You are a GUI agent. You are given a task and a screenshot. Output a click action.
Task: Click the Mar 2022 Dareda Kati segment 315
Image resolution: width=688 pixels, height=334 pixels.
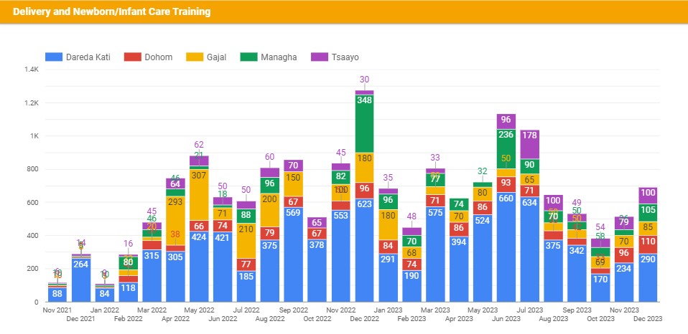click(152, 276)
